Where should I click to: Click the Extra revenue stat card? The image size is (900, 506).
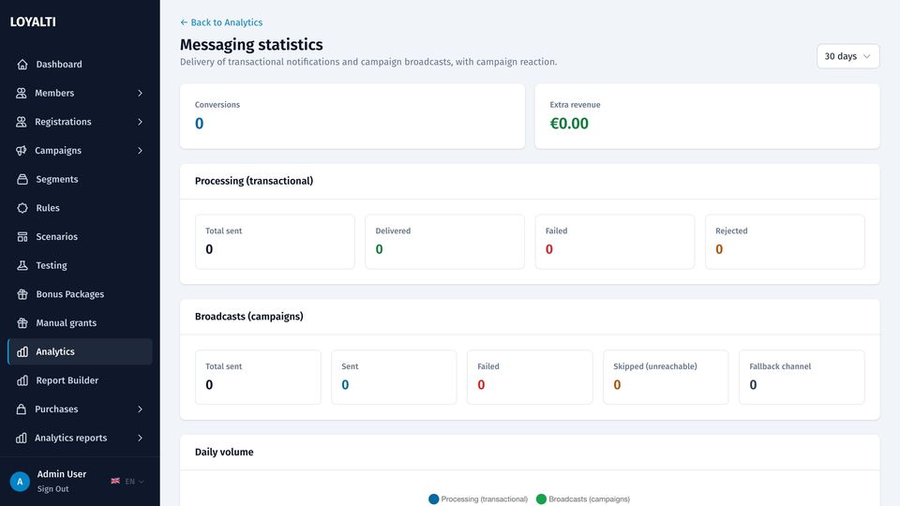click(707, 116)
